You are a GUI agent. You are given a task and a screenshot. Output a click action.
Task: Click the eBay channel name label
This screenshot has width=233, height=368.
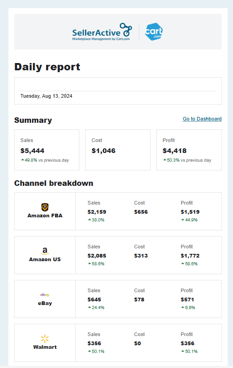45,303
